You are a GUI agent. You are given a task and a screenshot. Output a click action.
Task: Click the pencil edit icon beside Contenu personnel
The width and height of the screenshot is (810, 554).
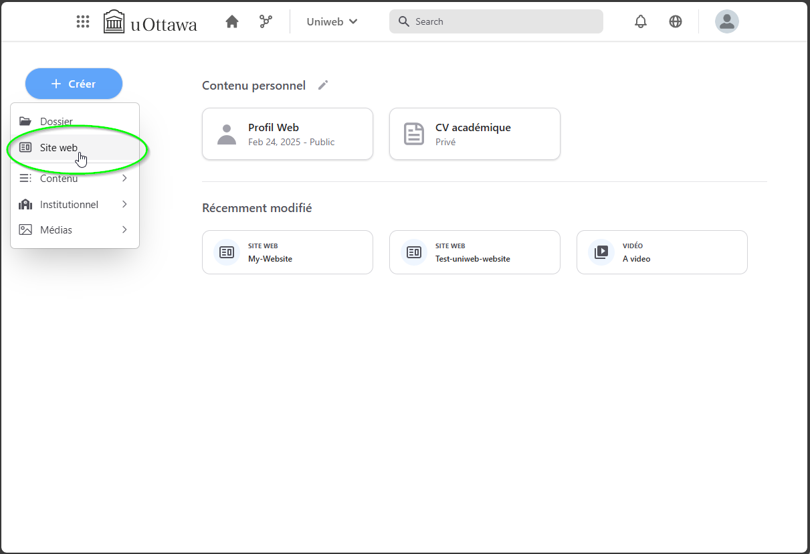pos(323,85)
